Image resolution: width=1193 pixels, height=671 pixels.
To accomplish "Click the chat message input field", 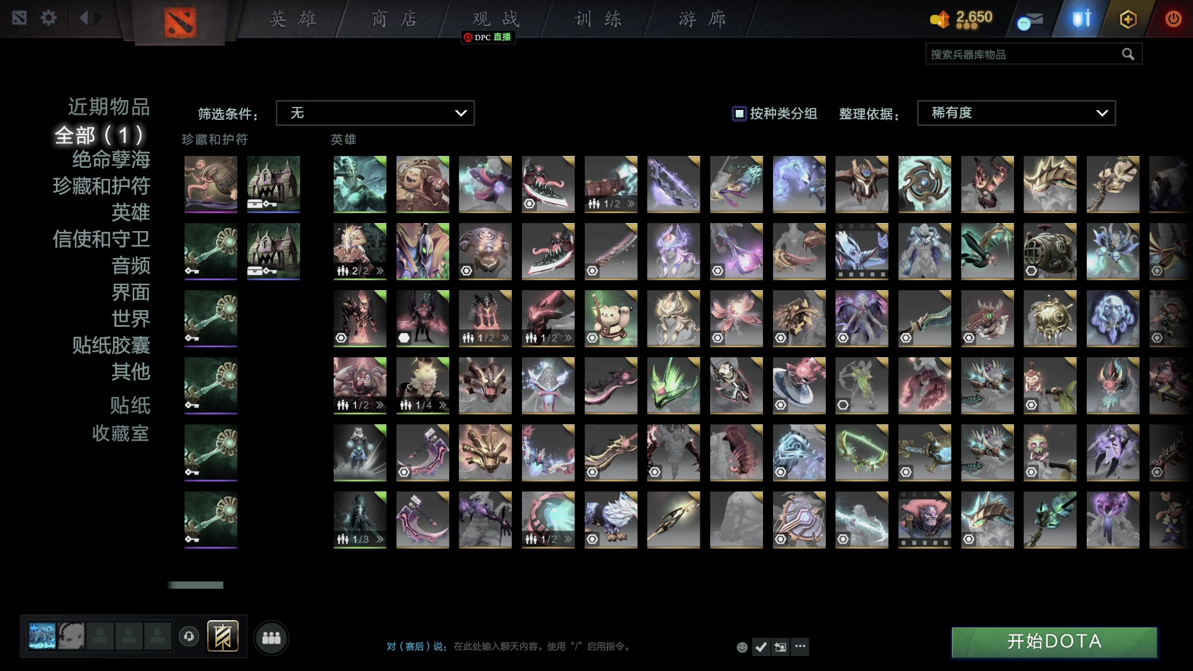I will pyautogui.click(x=542, y=647).
